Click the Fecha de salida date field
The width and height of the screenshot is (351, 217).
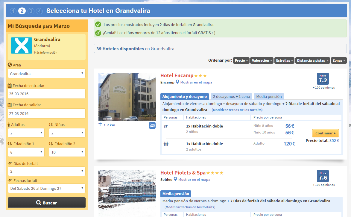[47, 113]
